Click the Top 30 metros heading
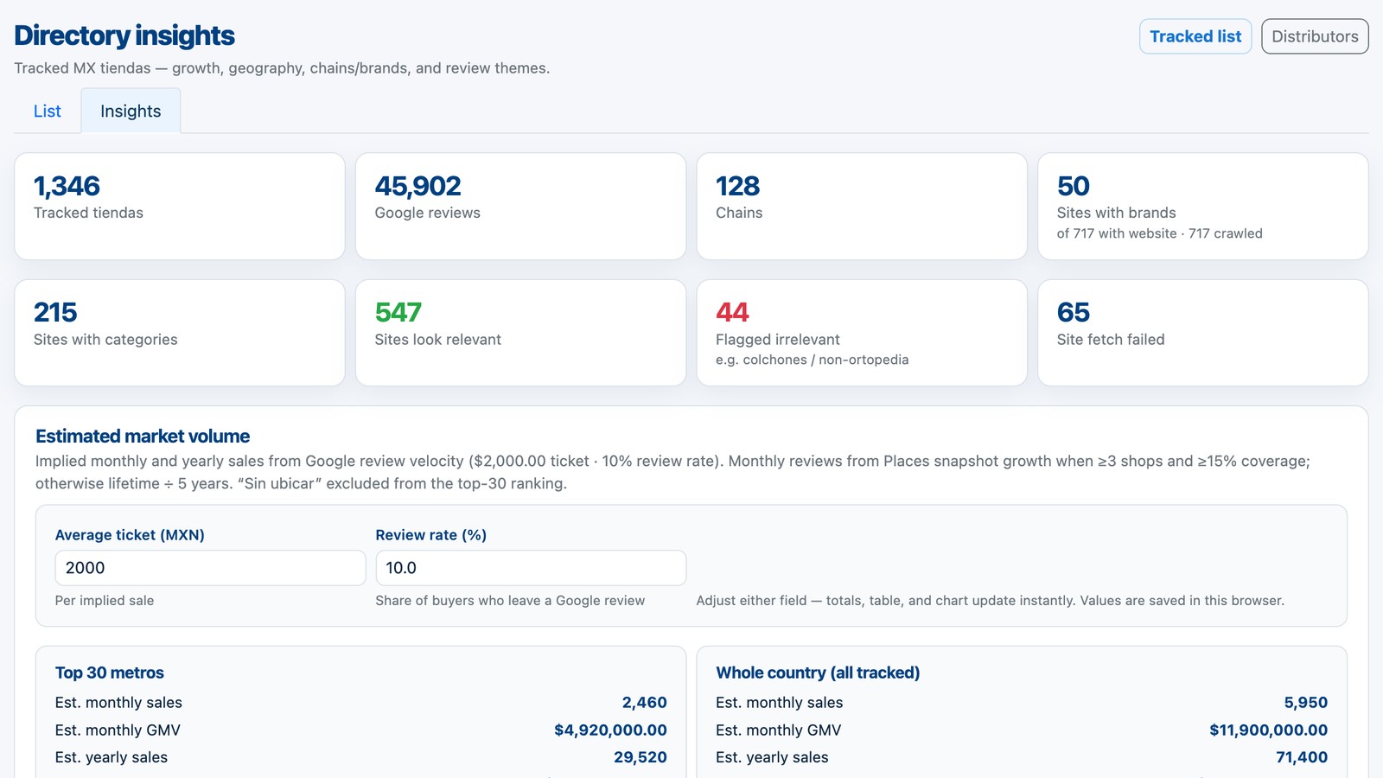This screenshot has width=1383, height=778. 110,673
